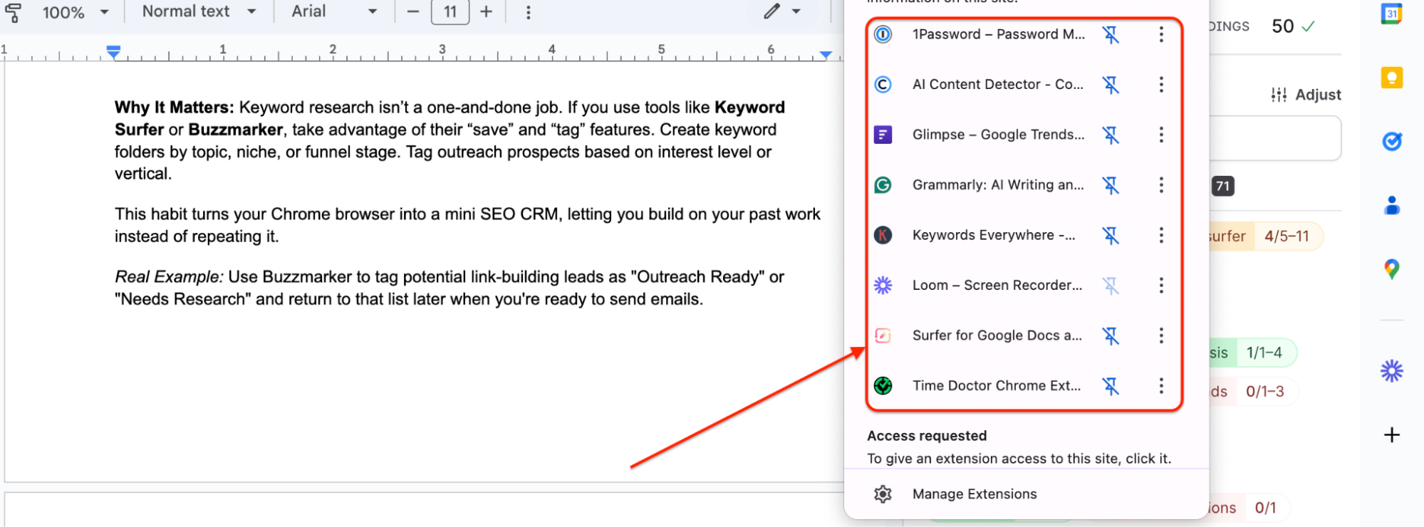Screen dimensions: 1424x527
Task: Open more options for Keywords Everywhere
Action: click(x=1161, y=235)
